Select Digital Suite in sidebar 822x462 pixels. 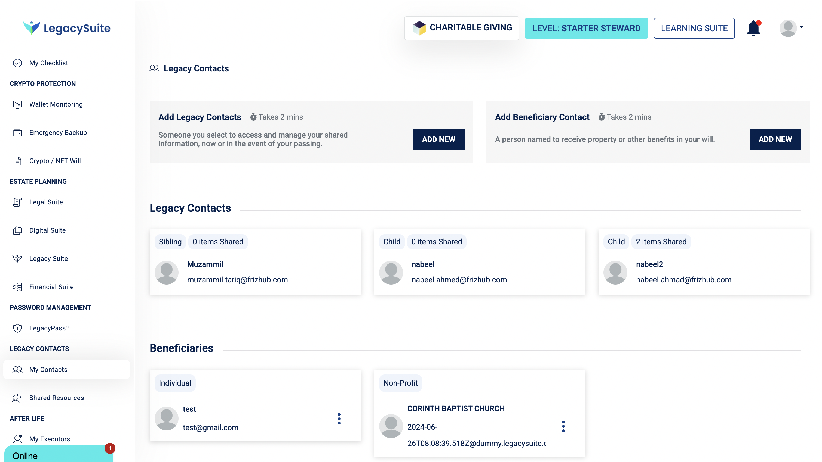coord(47,230)
